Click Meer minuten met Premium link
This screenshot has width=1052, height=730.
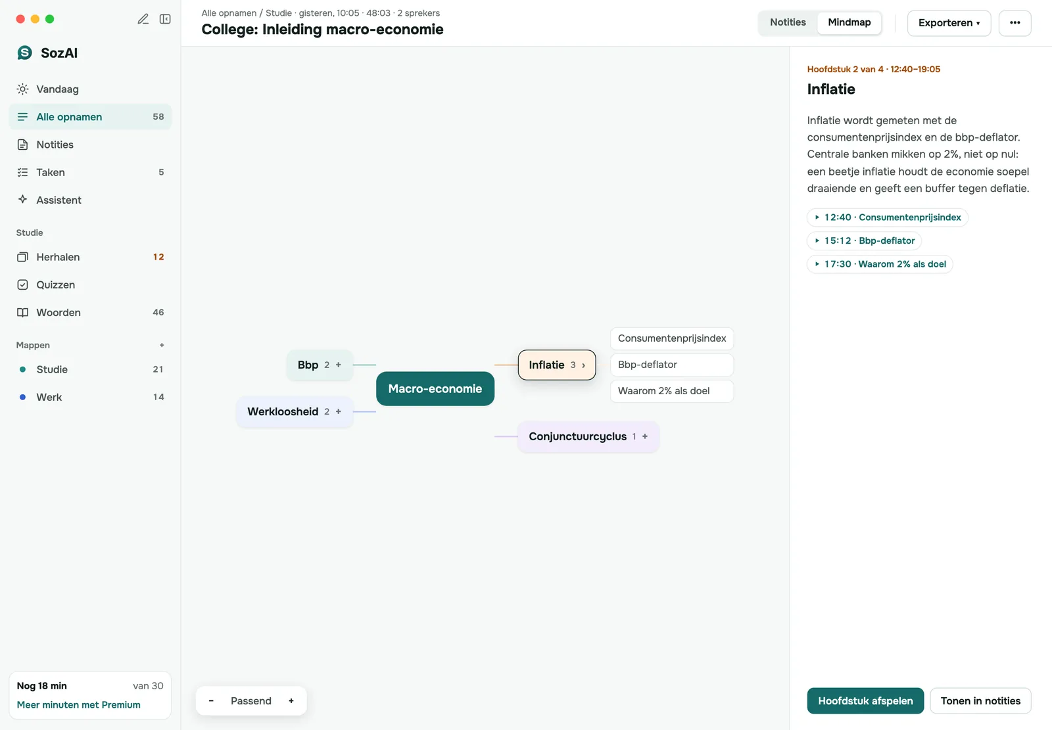tap(79, 704)
